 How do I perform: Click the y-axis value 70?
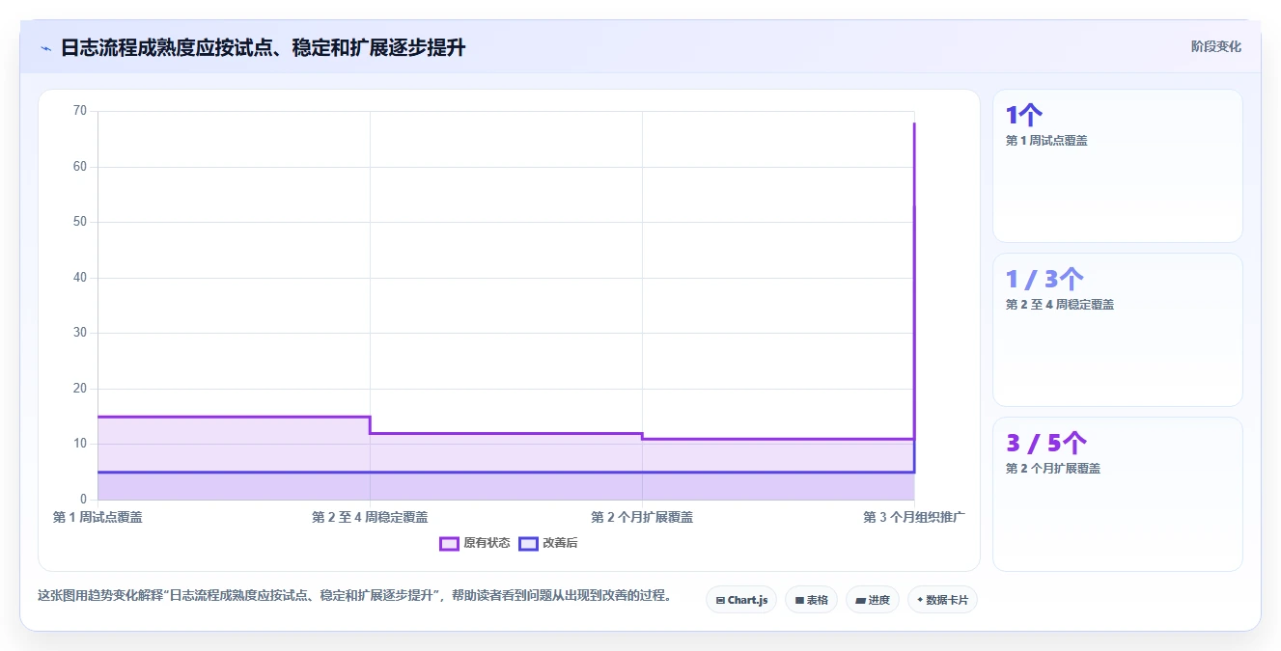coord(80,111)
